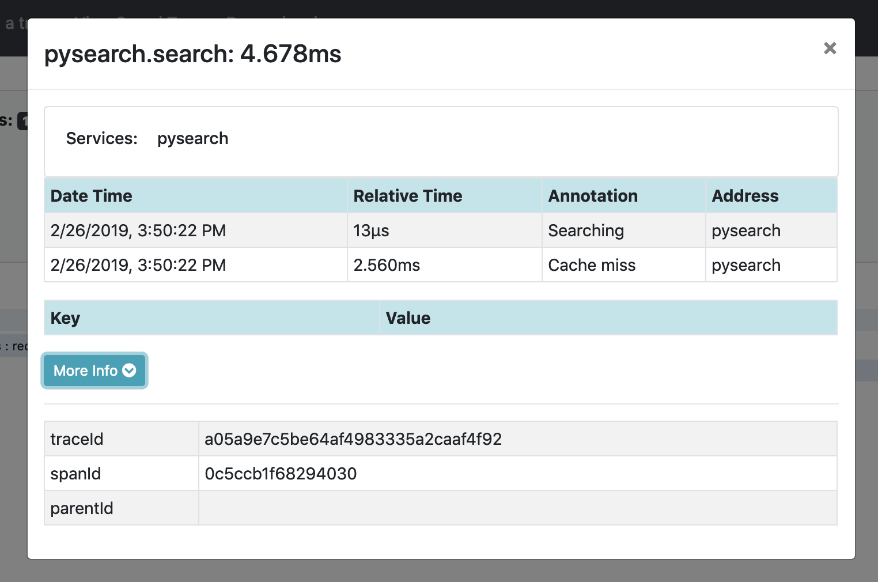
Task: Click the Key column header
Action: 212,318
